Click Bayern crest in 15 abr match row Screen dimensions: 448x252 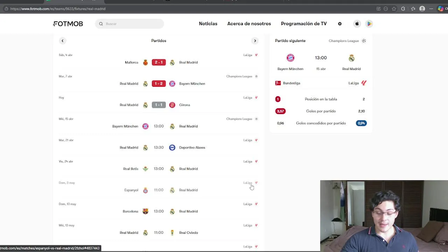(x=145, y=126)
